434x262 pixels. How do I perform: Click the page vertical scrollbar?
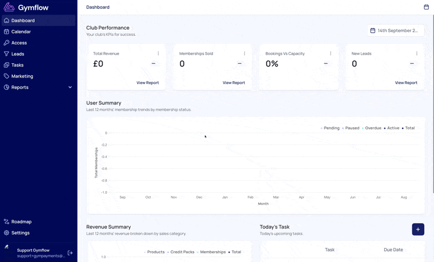[432, 104]
